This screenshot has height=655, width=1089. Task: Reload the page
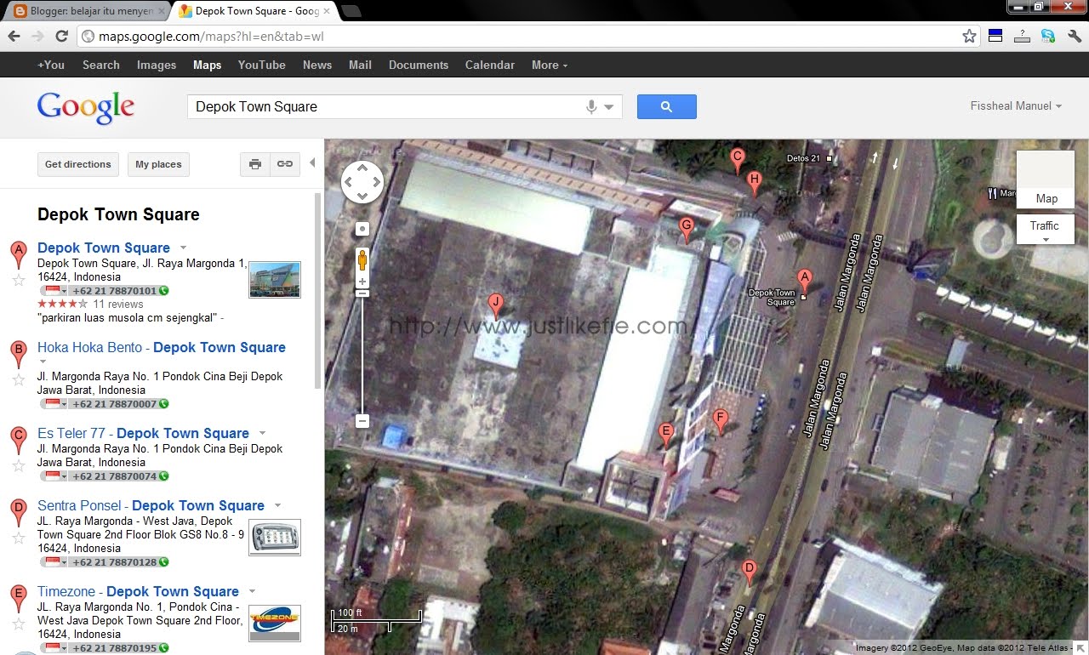61,36
